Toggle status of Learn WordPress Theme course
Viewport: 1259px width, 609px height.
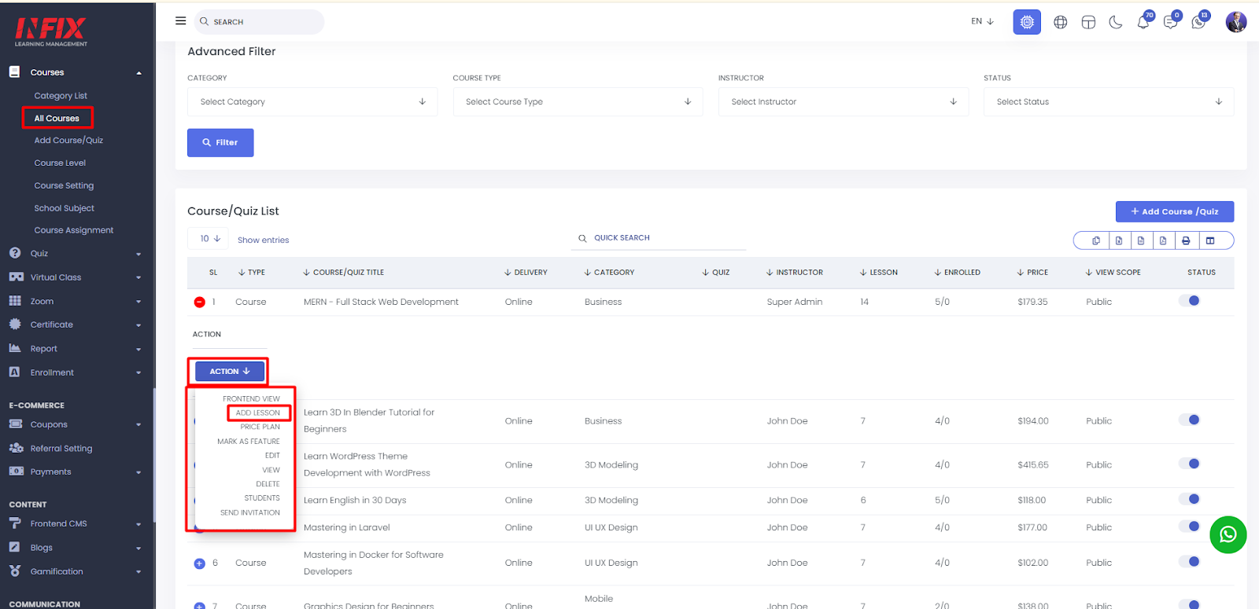tap(1189, 464)
